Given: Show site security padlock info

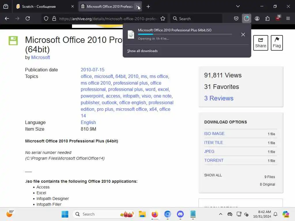Looking at the screenshot, I should (x=54, y=19).
